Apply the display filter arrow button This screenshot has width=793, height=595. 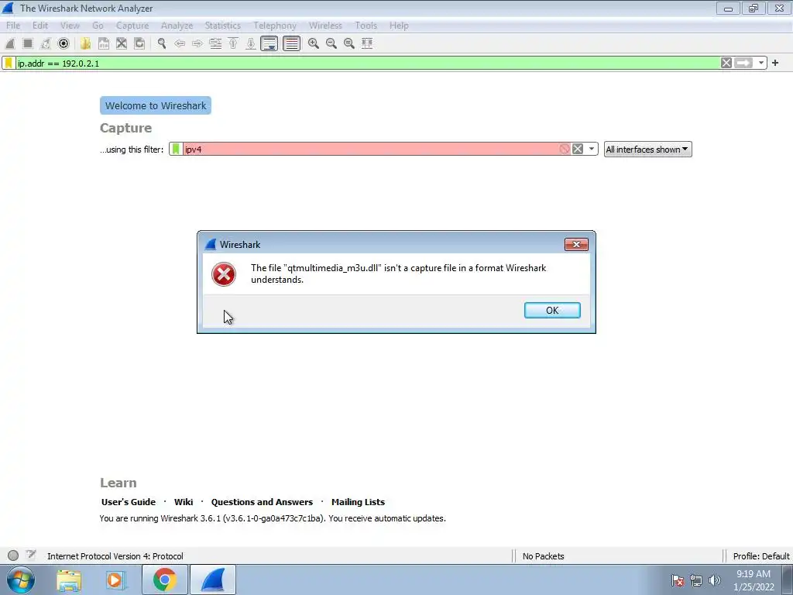743,63
